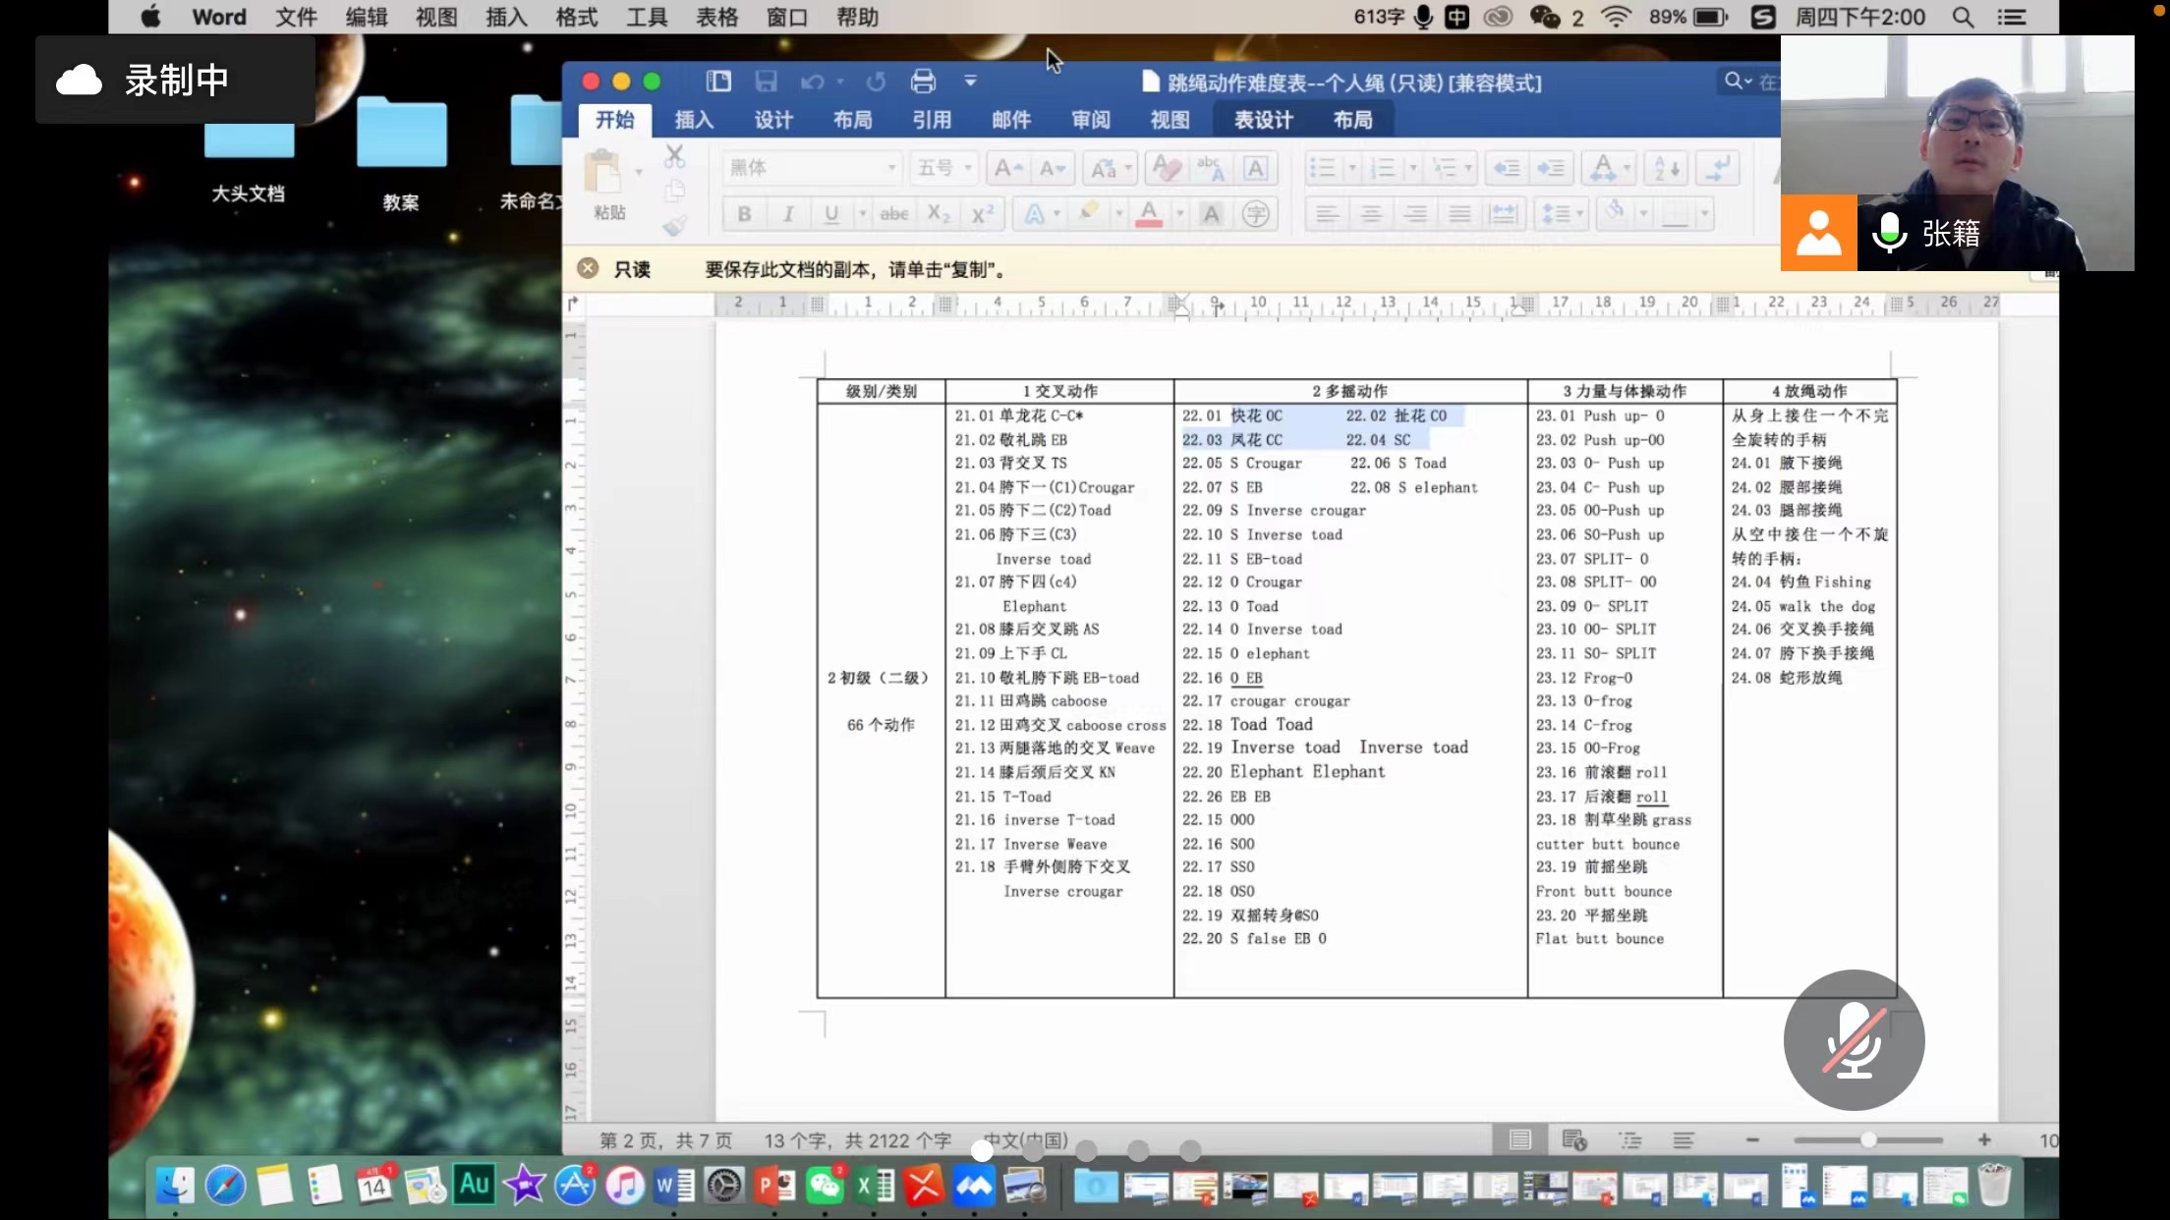The height and width of the screenshot is (1220, 2170).
Task: Open the 表格 menu in macOS menu bar
Action: pyautogui.click(x=717, y=17)
